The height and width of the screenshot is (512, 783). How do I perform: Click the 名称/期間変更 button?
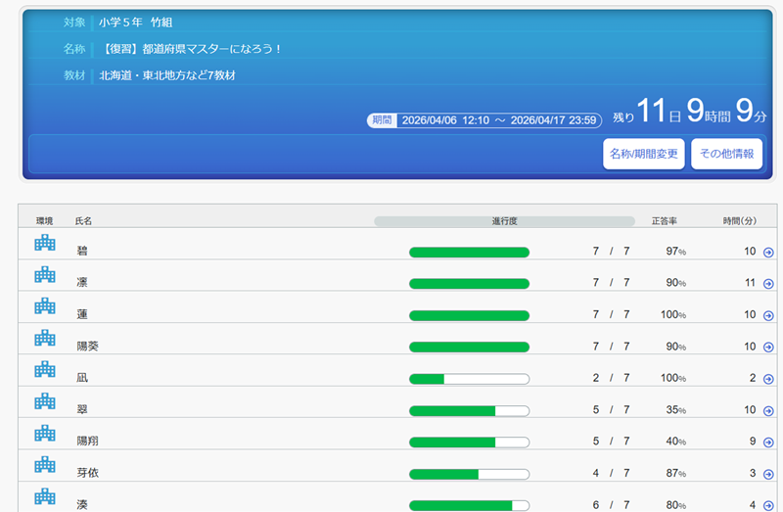click(643, 154)
